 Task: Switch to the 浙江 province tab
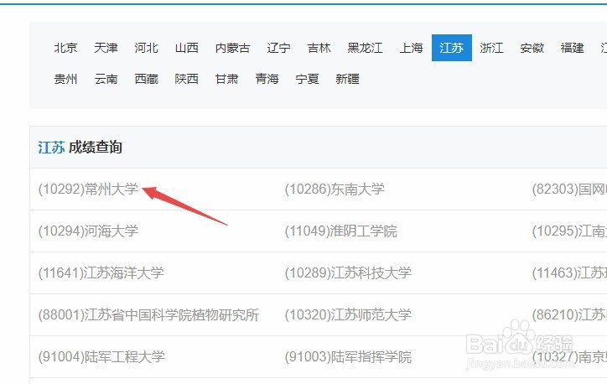pyautogui.click(x=491, y=48)
